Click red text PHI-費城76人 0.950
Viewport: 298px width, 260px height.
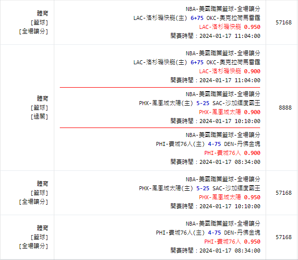coord(232,242)
